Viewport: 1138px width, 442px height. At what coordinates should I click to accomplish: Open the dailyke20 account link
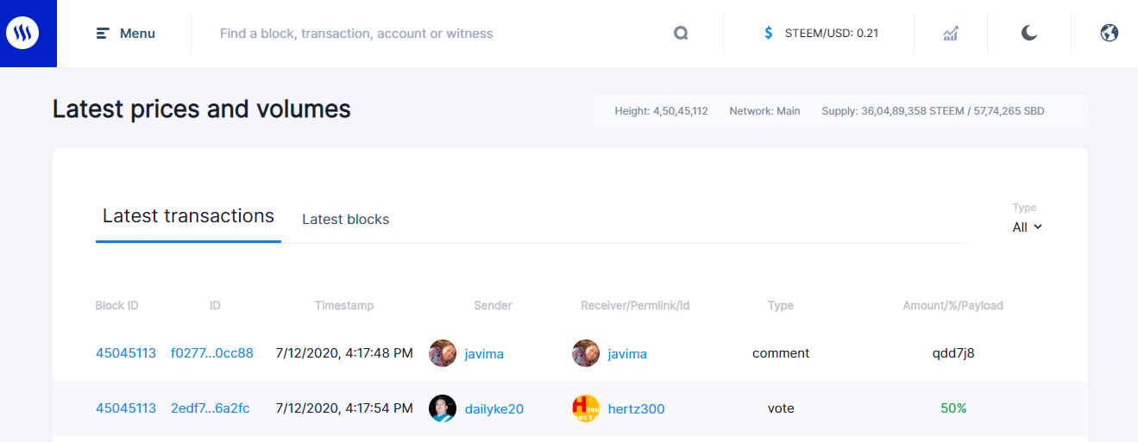click(x=494, y=409)
